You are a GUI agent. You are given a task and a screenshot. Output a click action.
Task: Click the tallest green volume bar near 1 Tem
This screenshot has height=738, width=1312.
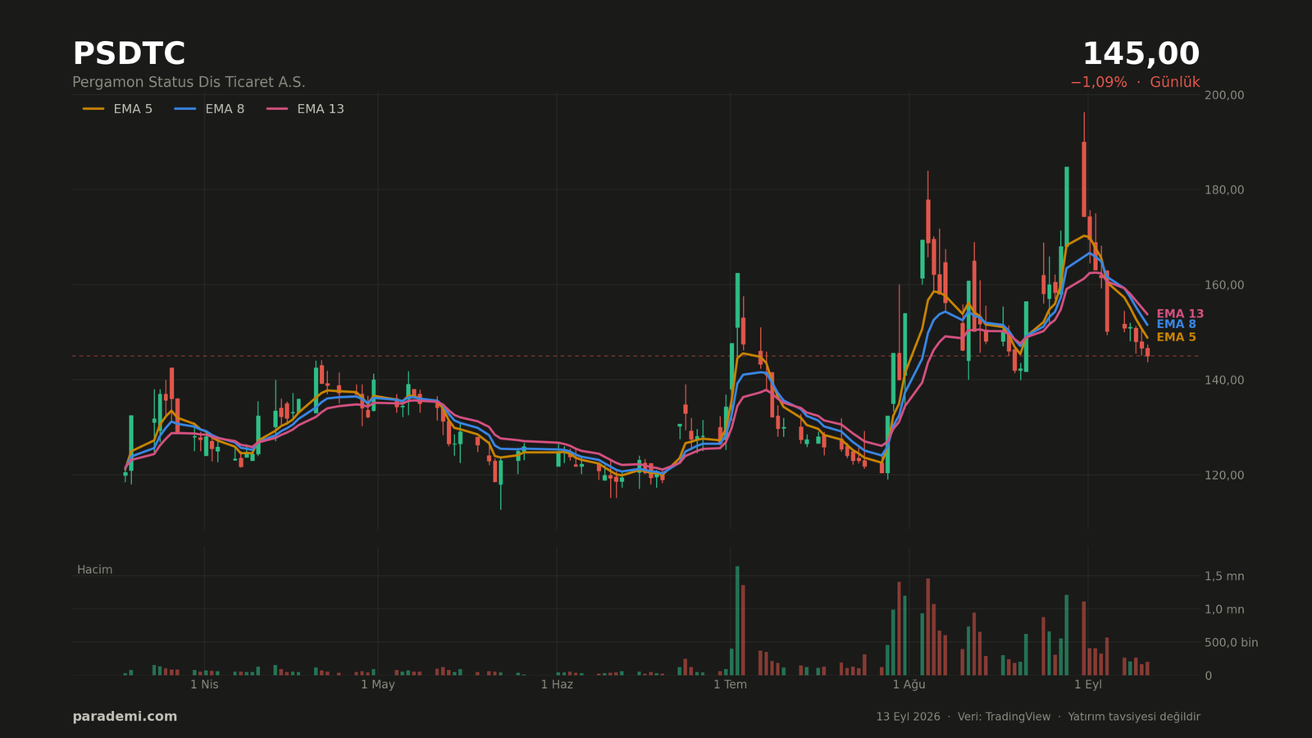737,621
